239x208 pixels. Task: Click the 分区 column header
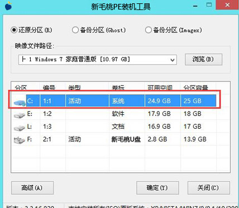(x=21, y=88)
